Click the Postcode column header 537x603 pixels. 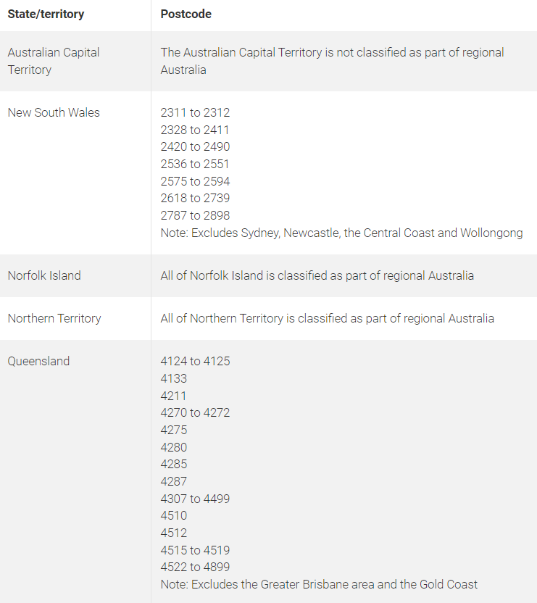[x=186, y=14]
